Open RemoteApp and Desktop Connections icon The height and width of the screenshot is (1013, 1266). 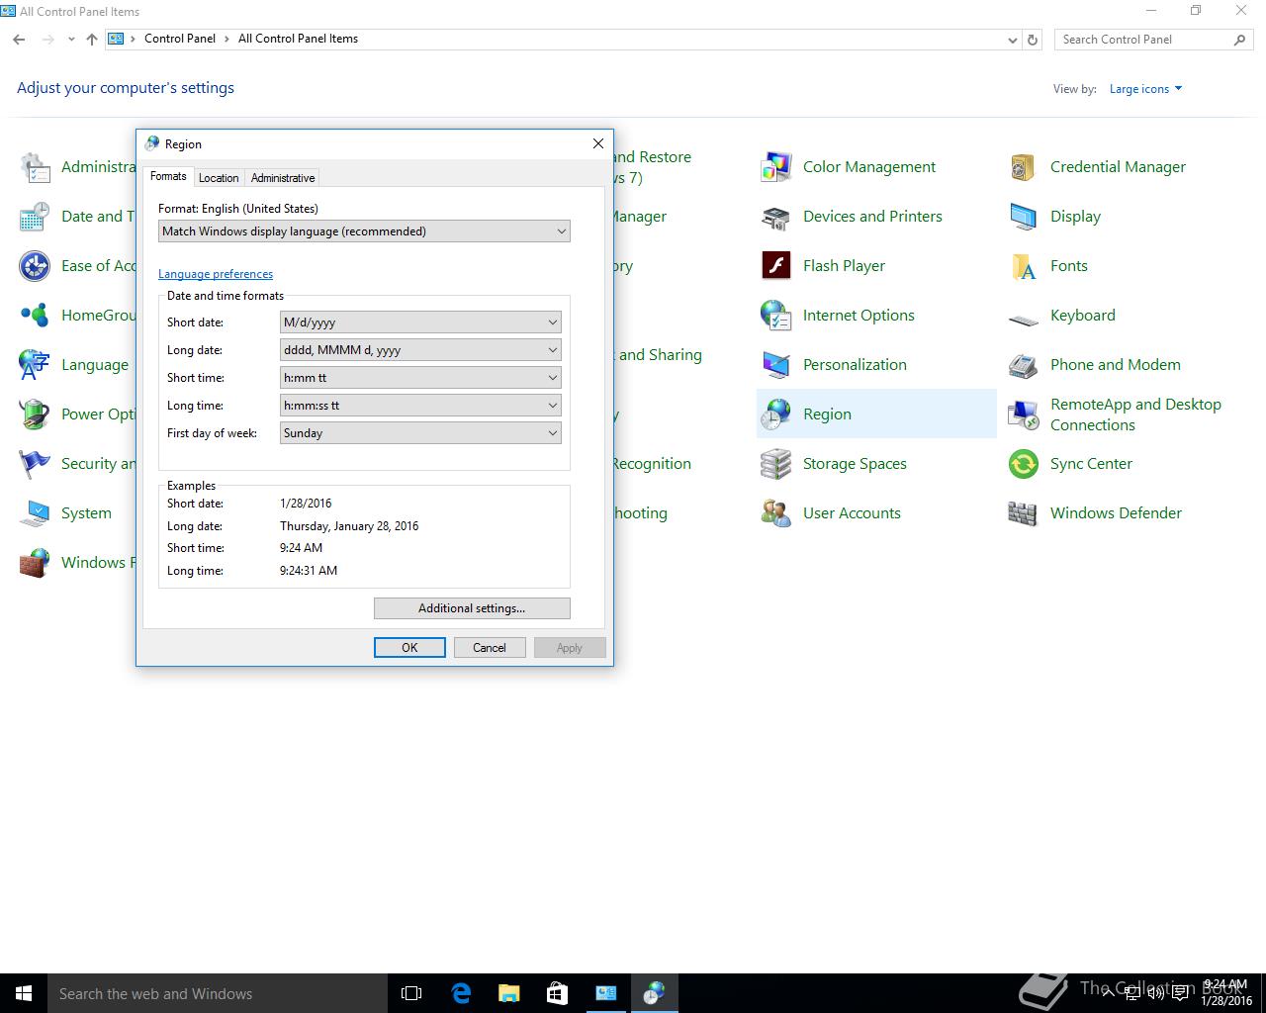[1023, 414]
